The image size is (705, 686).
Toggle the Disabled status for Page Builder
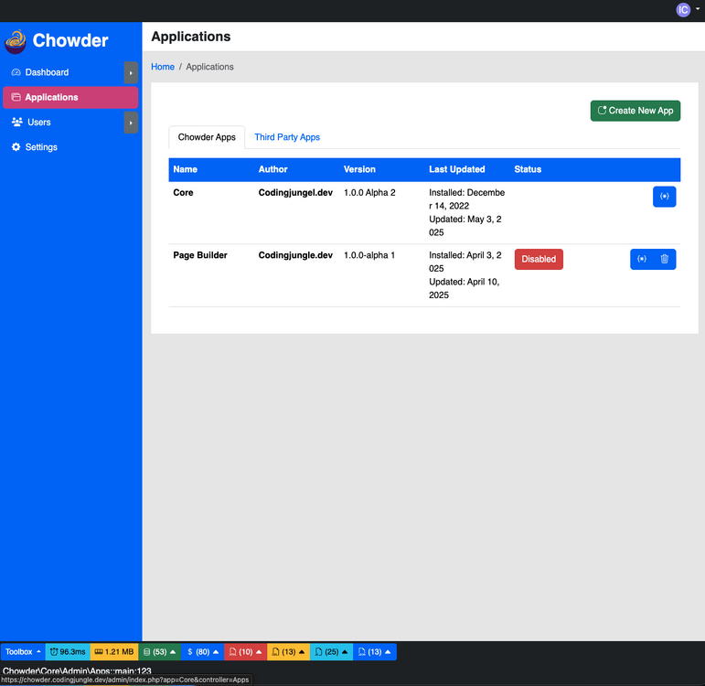pos(539,260)
